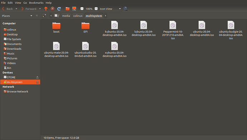
Task: Open the Help menu
Action: 49,3
